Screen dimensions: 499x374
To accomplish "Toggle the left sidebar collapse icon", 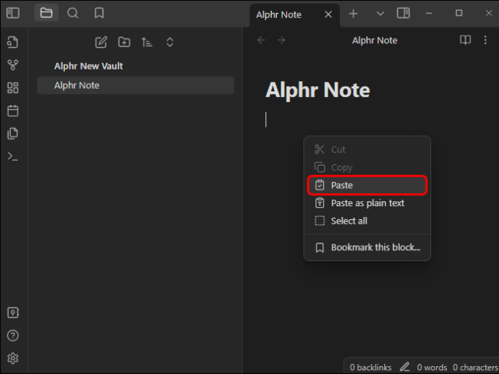I will [13, 13].
